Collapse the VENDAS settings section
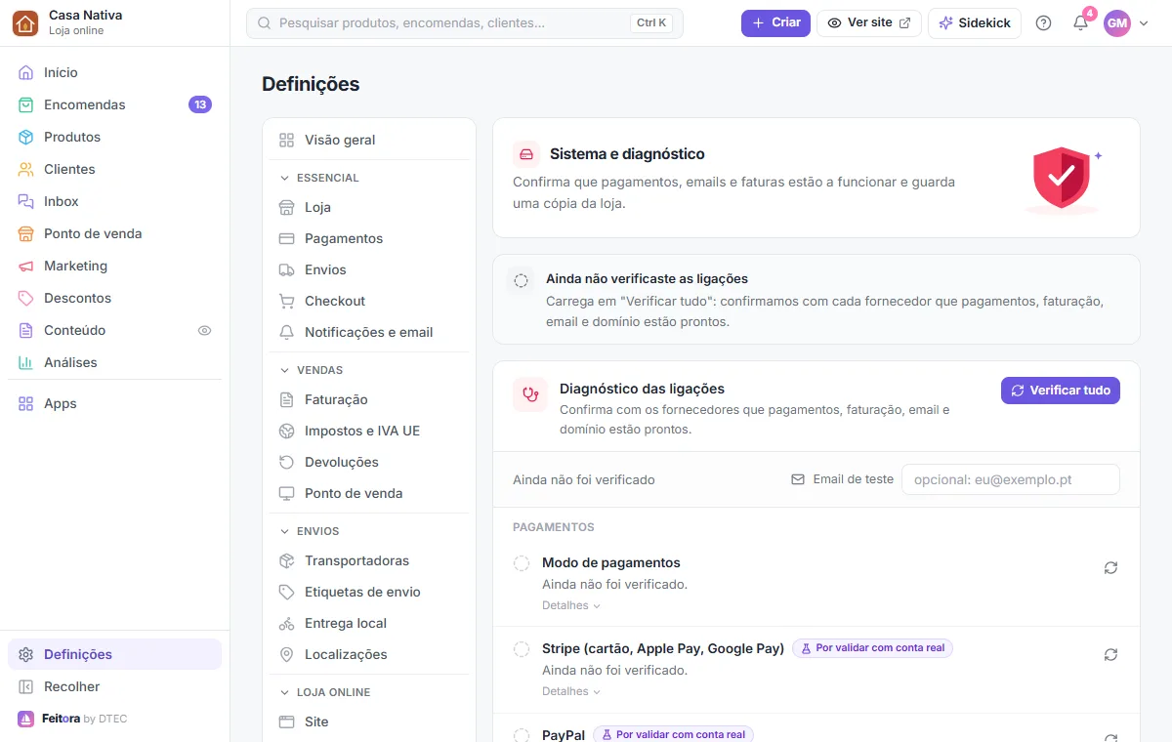Screen dimensions: 1172x742 (369, 370)
